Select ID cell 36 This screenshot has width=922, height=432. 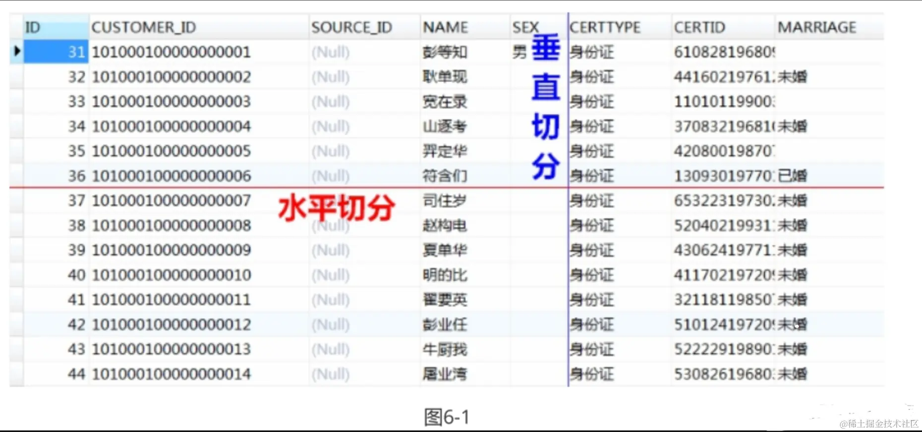pyautogui.click(x=56, y=176)
